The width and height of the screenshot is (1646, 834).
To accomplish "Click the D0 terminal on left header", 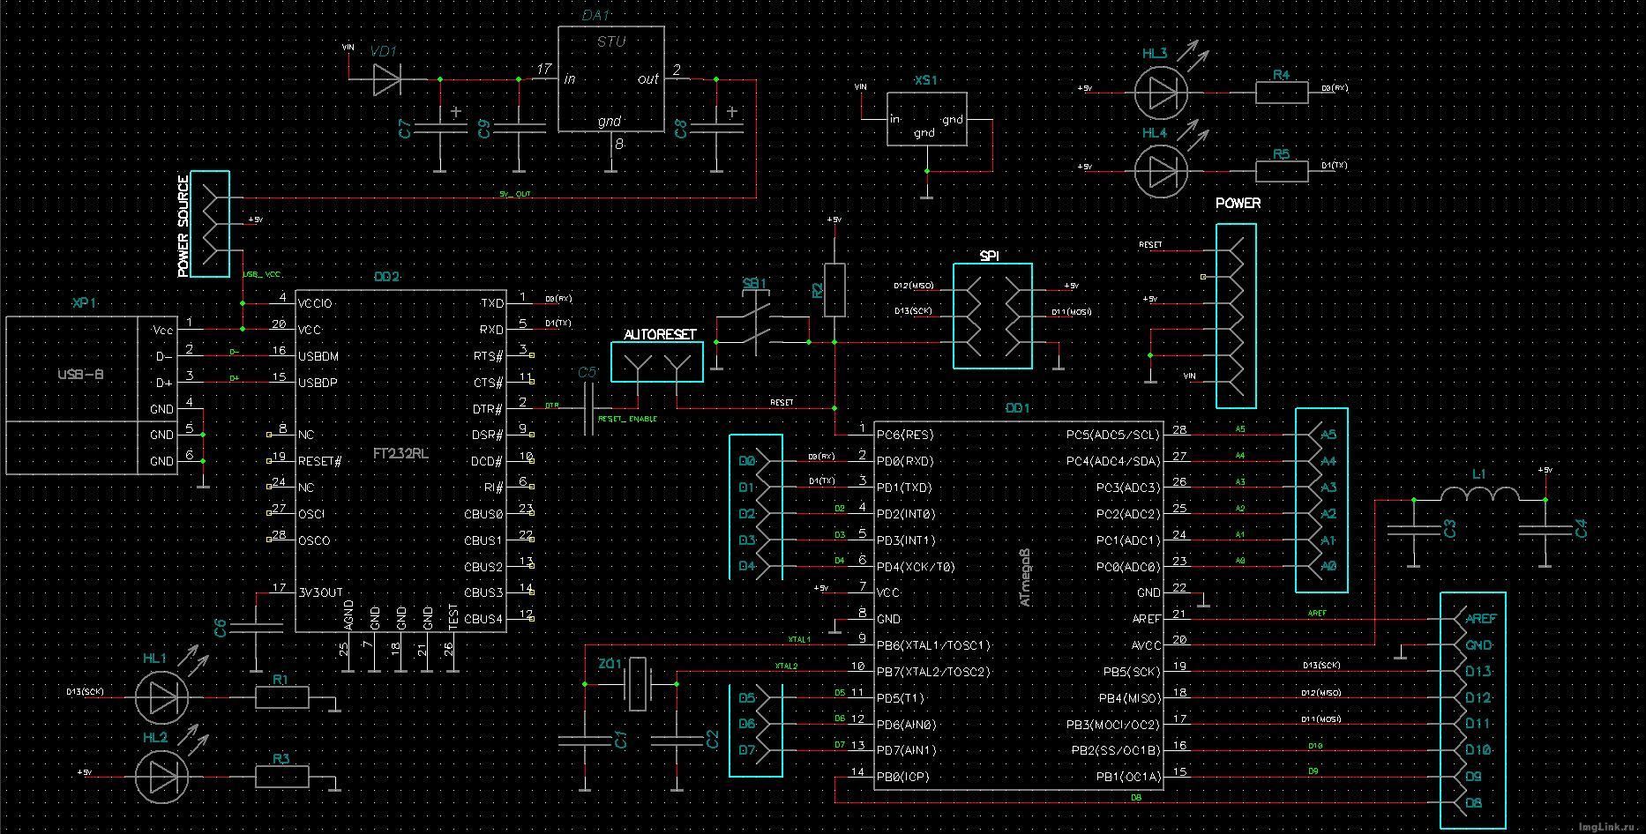I will pyautogui.click(x=747, y=461).
